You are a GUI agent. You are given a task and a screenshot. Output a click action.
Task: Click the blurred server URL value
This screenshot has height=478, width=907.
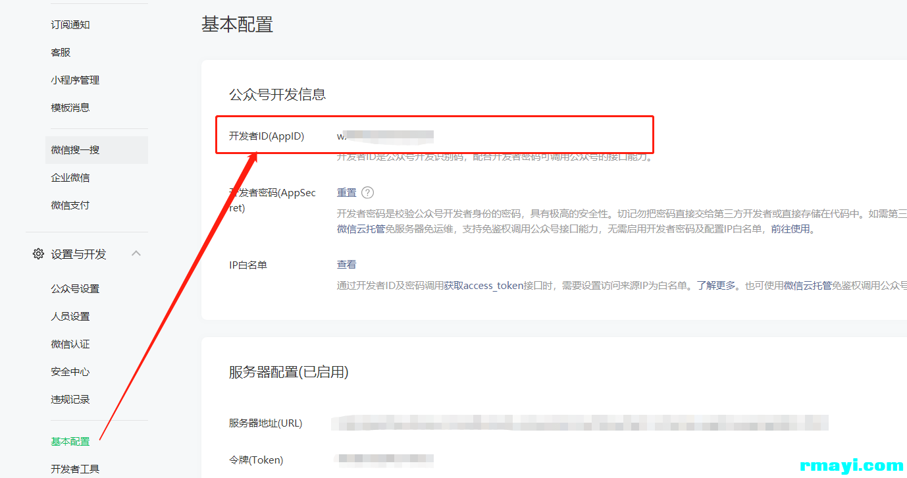[x=581, y=423]
